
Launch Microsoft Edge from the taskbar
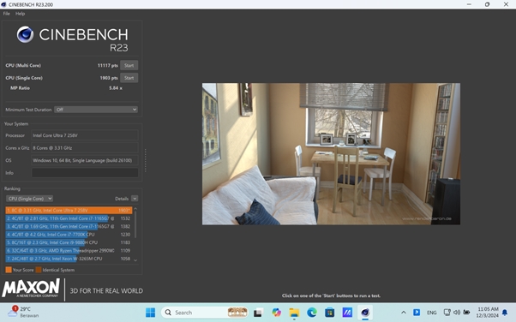point(312,313)
